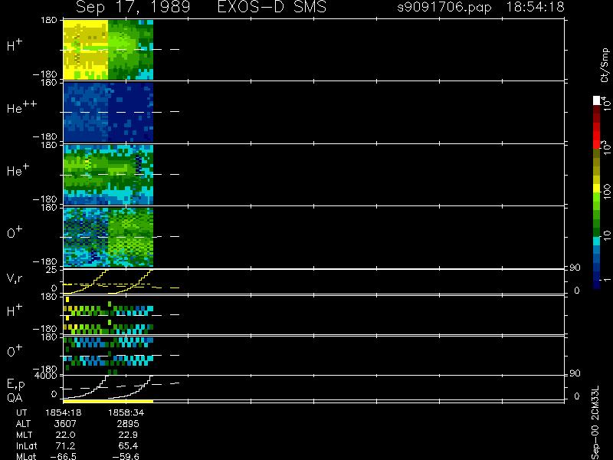Image resolution: width=613 pixels, height=460 pixels.
Task: Select the altitude value "3607"
Action: (65, 424)
